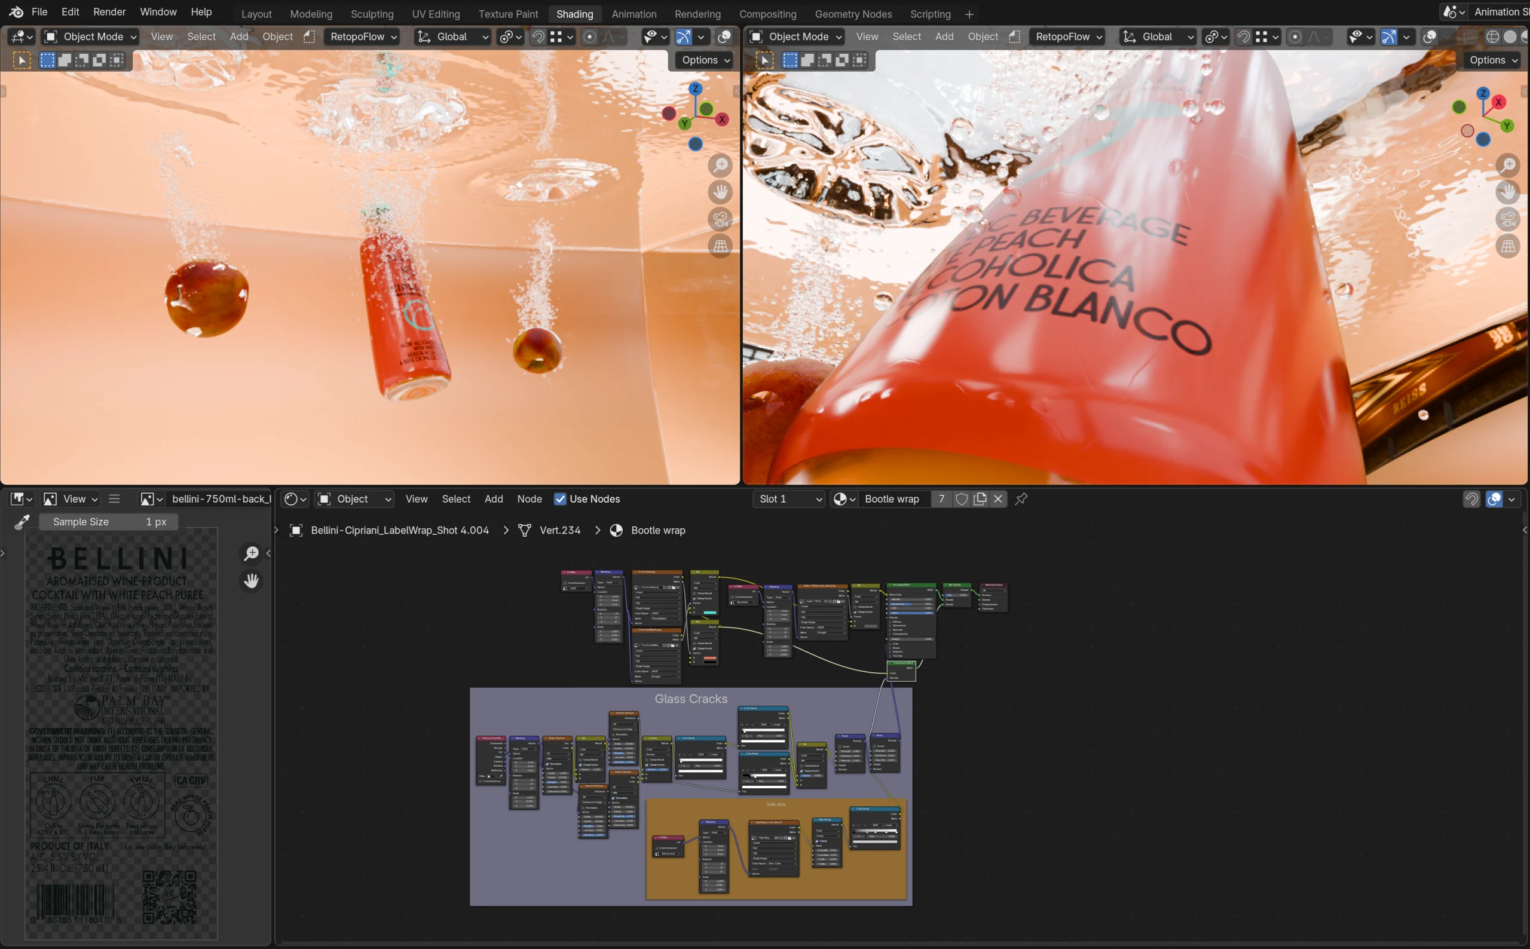Switch to the Geometry Nodes workspace tab

853,14
